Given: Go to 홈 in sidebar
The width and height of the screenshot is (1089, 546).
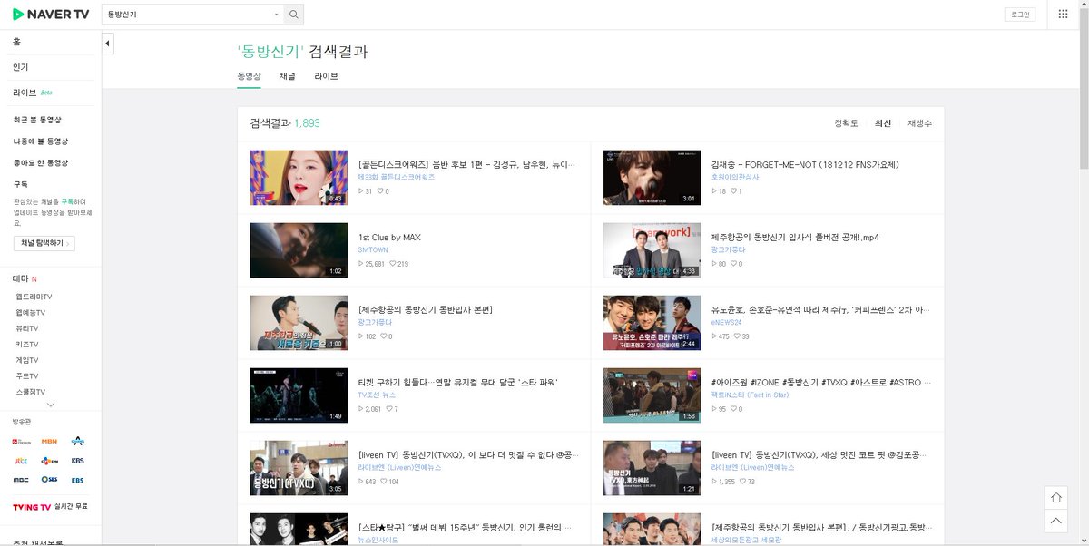Looking at the screenshot, I should coord(17,42).
